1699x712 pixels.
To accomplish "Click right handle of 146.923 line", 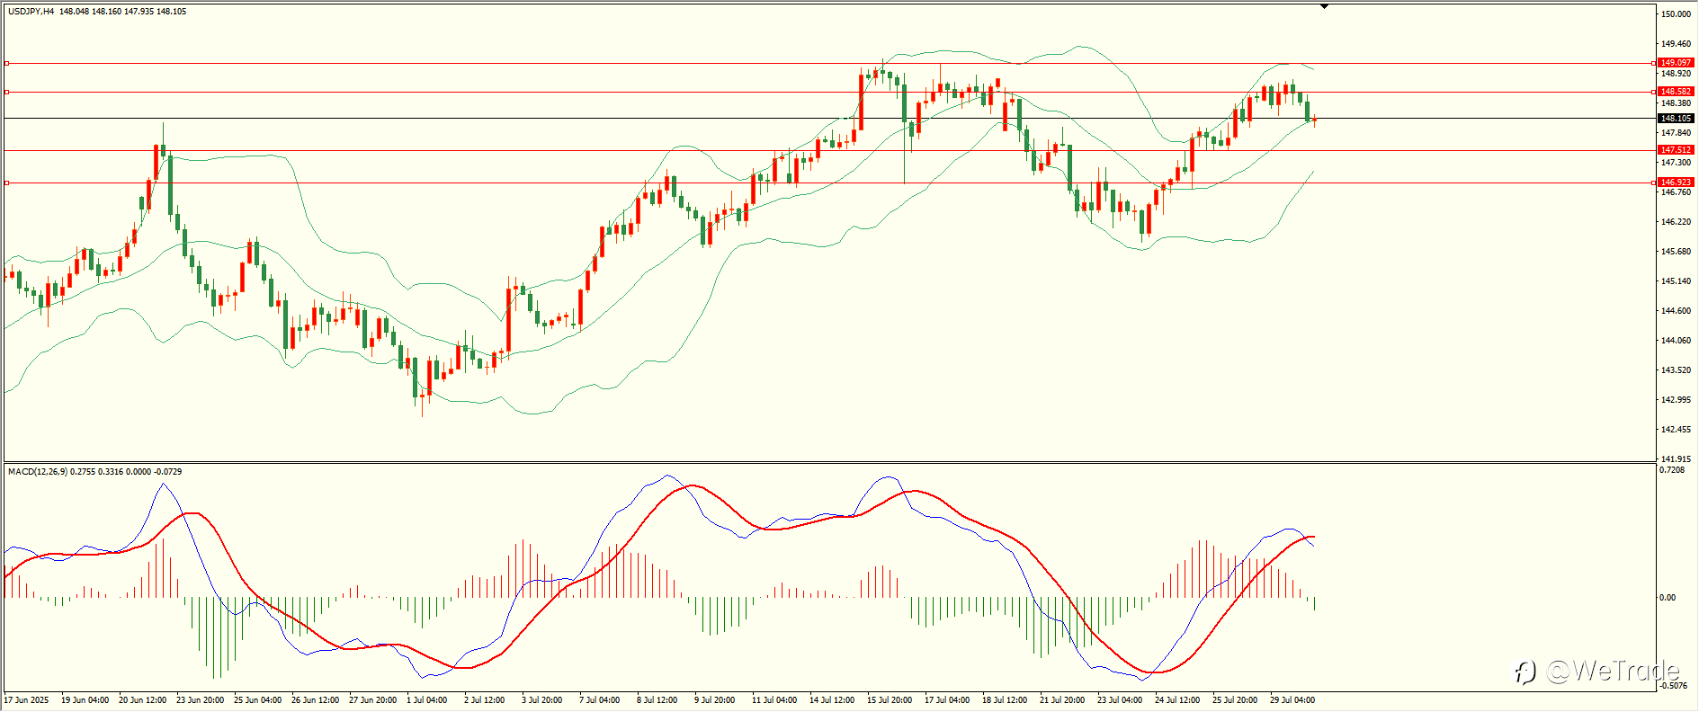I will 1654,182.
